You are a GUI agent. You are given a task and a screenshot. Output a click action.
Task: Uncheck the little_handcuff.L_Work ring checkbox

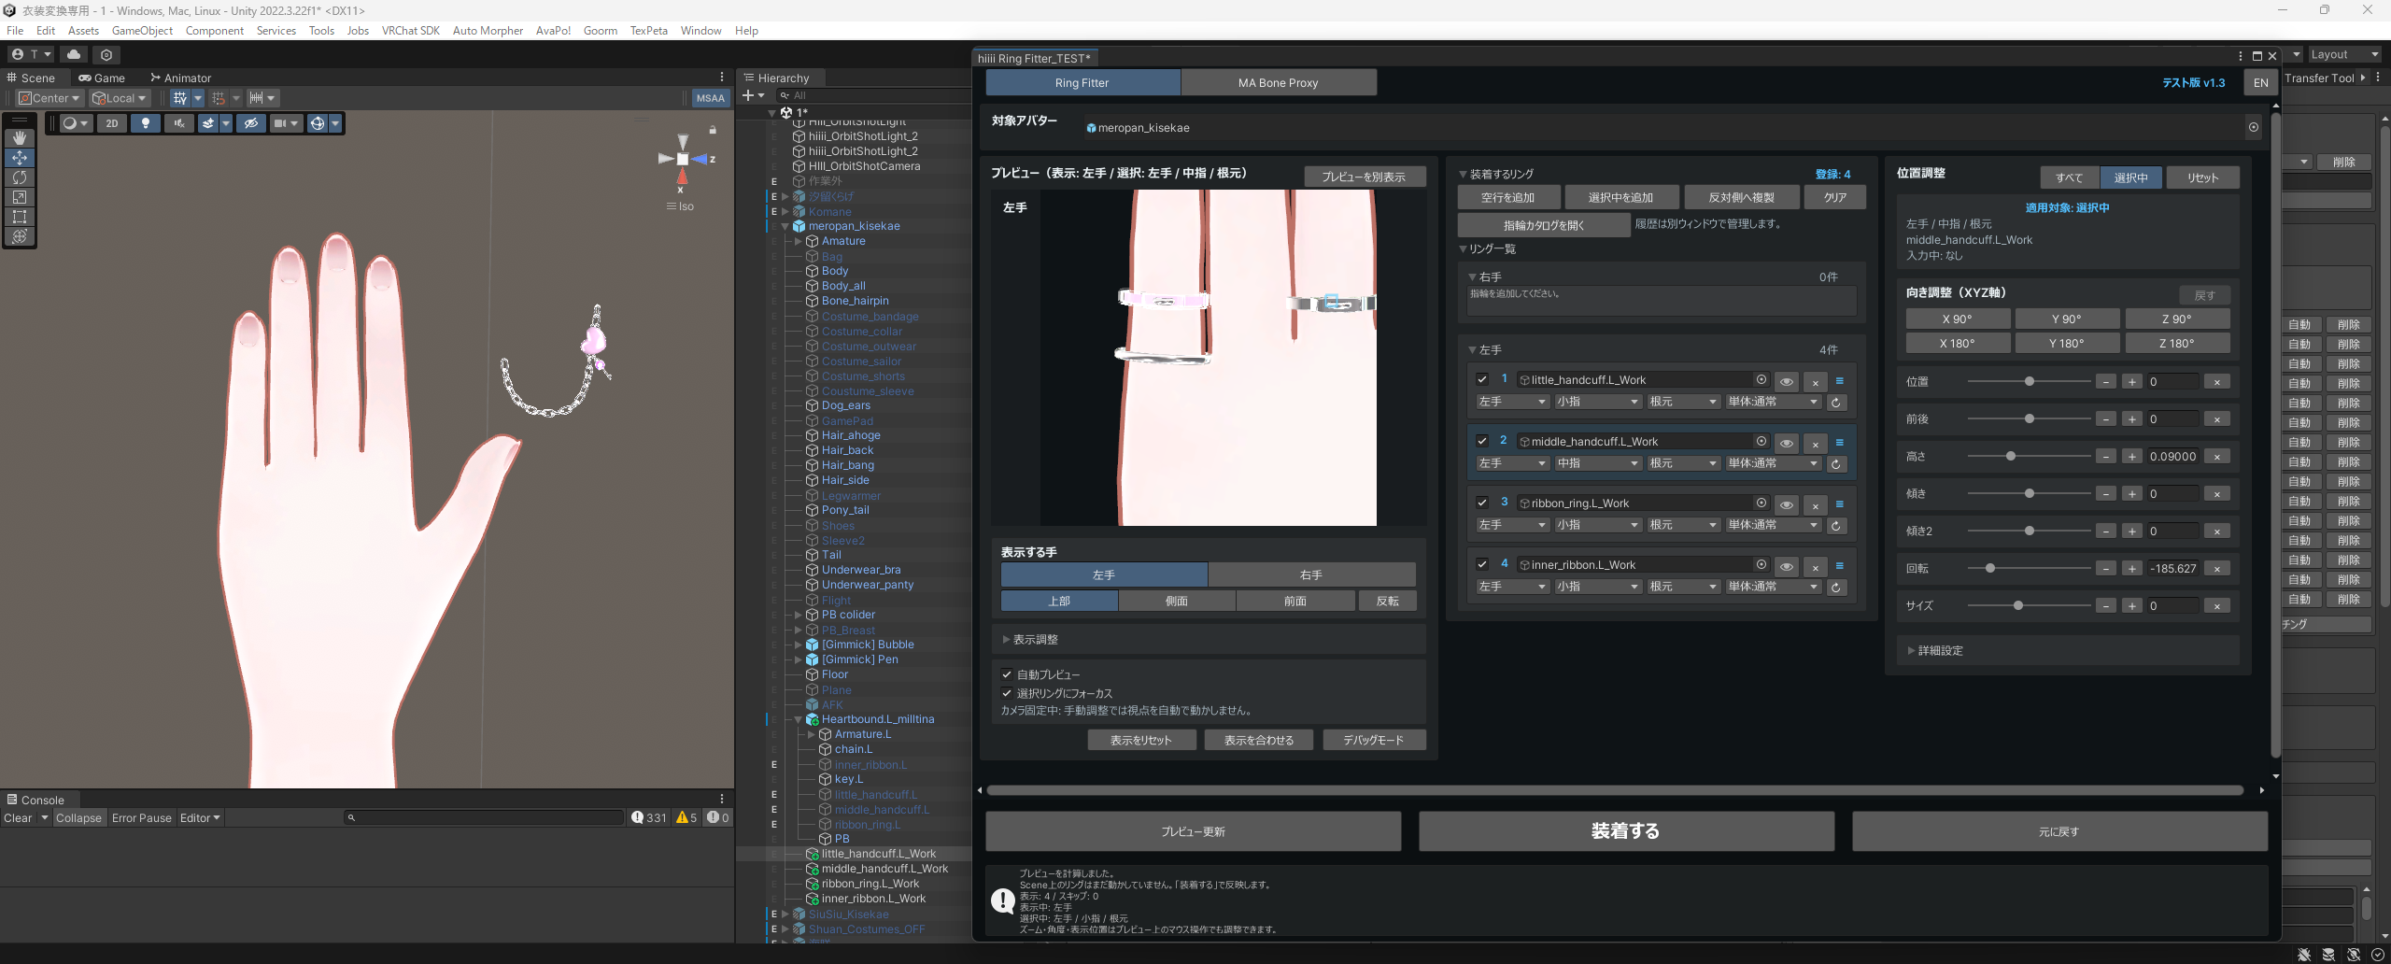click(1482, 379)
